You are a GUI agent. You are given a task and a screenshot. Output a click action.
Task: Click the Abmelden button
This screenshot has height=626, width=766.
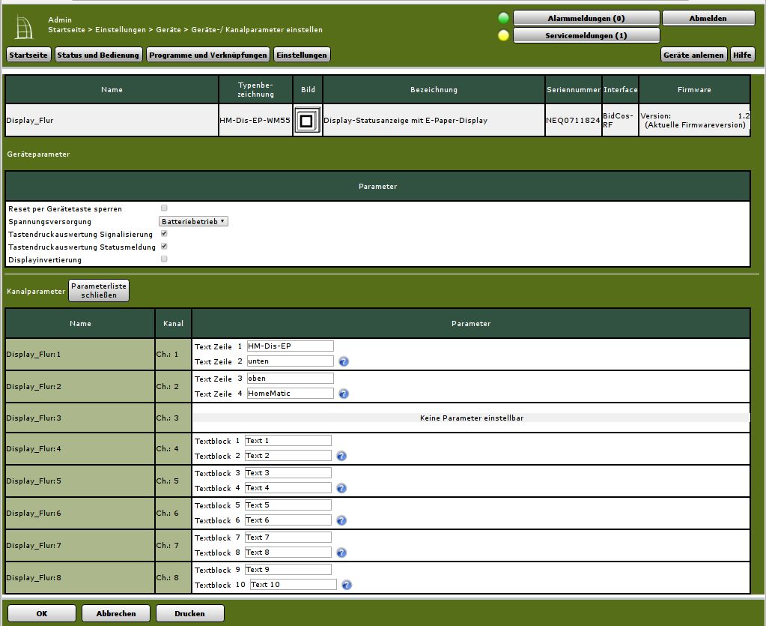708,18
